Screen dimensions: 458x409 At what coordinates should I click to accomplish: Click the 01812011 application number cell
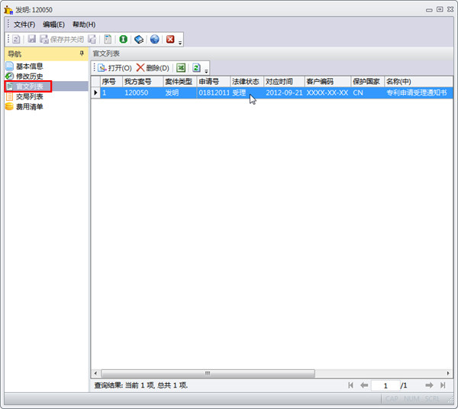click(213, 93)
